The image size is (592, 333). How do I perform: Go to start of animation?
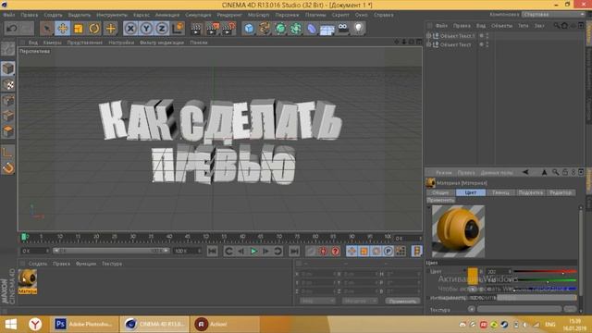tap(212, 251)
